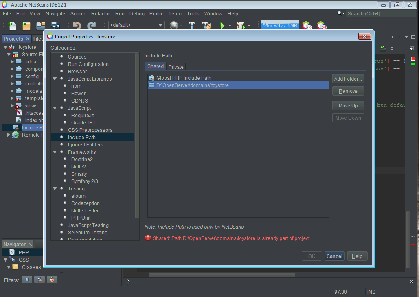Select the D:\OpenServer\domains\toystore path row

[238, 85]
